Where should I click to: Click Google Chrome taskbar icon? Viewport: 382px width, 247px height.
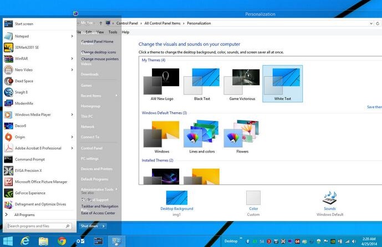tap(62, 241)
